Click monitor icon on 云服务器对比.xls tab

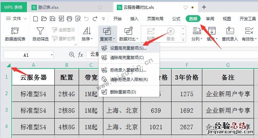click(x=186, y=7)
